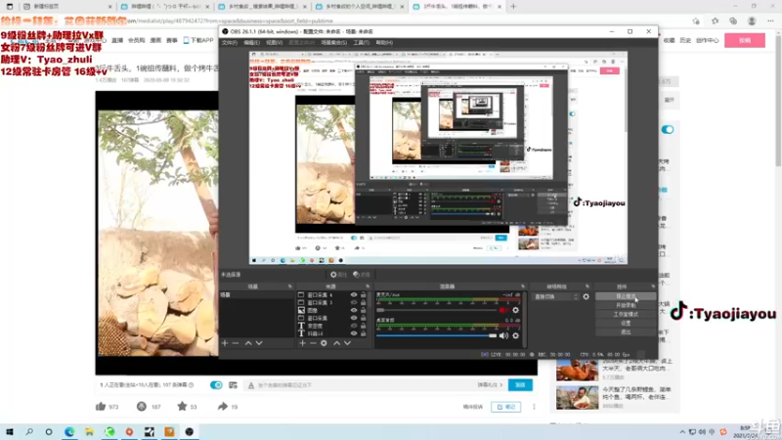Open Settings from OBS controls panel
782x440 pixels.
626,324
